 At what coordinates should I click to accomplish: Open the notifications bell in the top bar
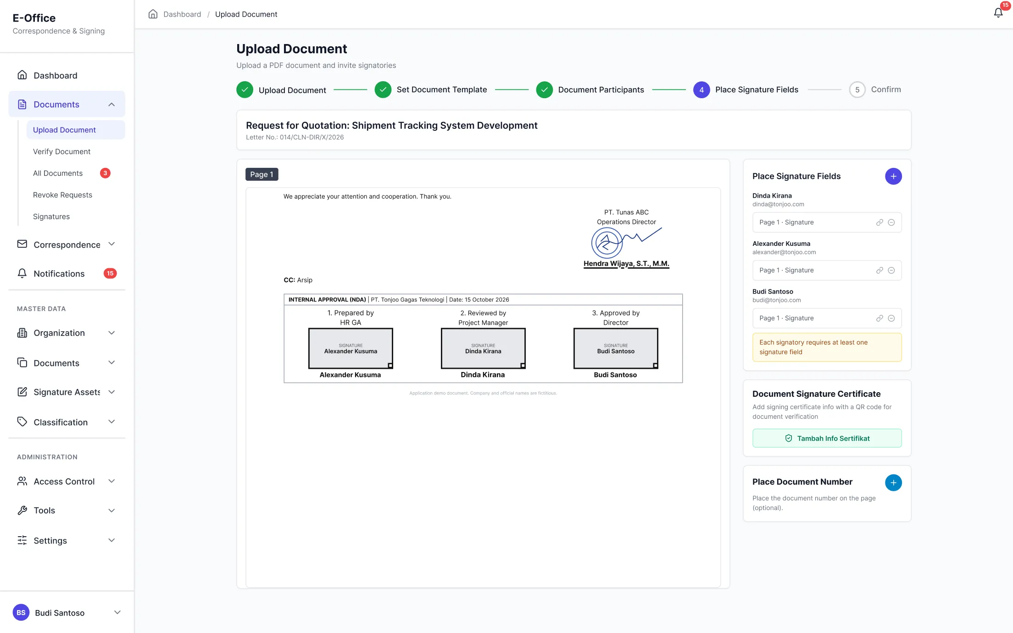[x=998, y=13]
